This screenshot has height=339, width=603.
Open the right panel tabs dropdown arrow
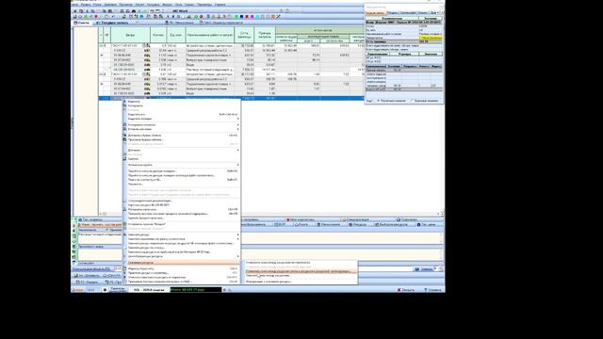point(442,12)
